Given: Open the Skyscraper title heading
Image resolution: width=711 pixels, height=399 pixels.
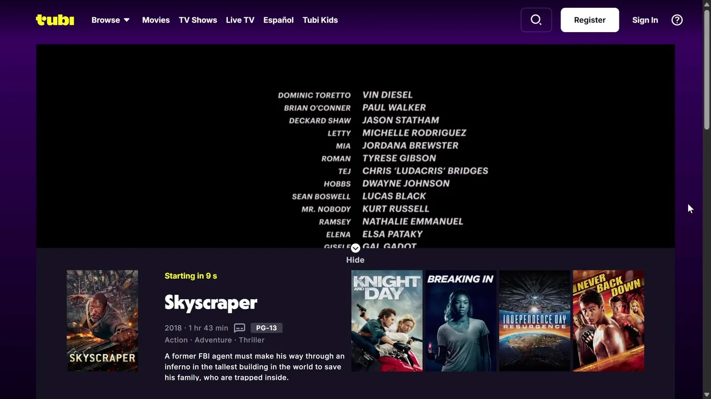Looking at the screenshot, I should click(211, 303).
